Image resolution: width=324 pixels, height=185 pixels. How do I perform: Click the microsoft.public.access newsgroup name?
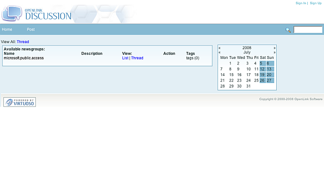click(x=24, y=58)
